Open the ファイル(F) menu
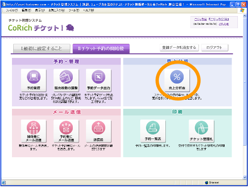The image size is (249, 187). click(12, 10)
